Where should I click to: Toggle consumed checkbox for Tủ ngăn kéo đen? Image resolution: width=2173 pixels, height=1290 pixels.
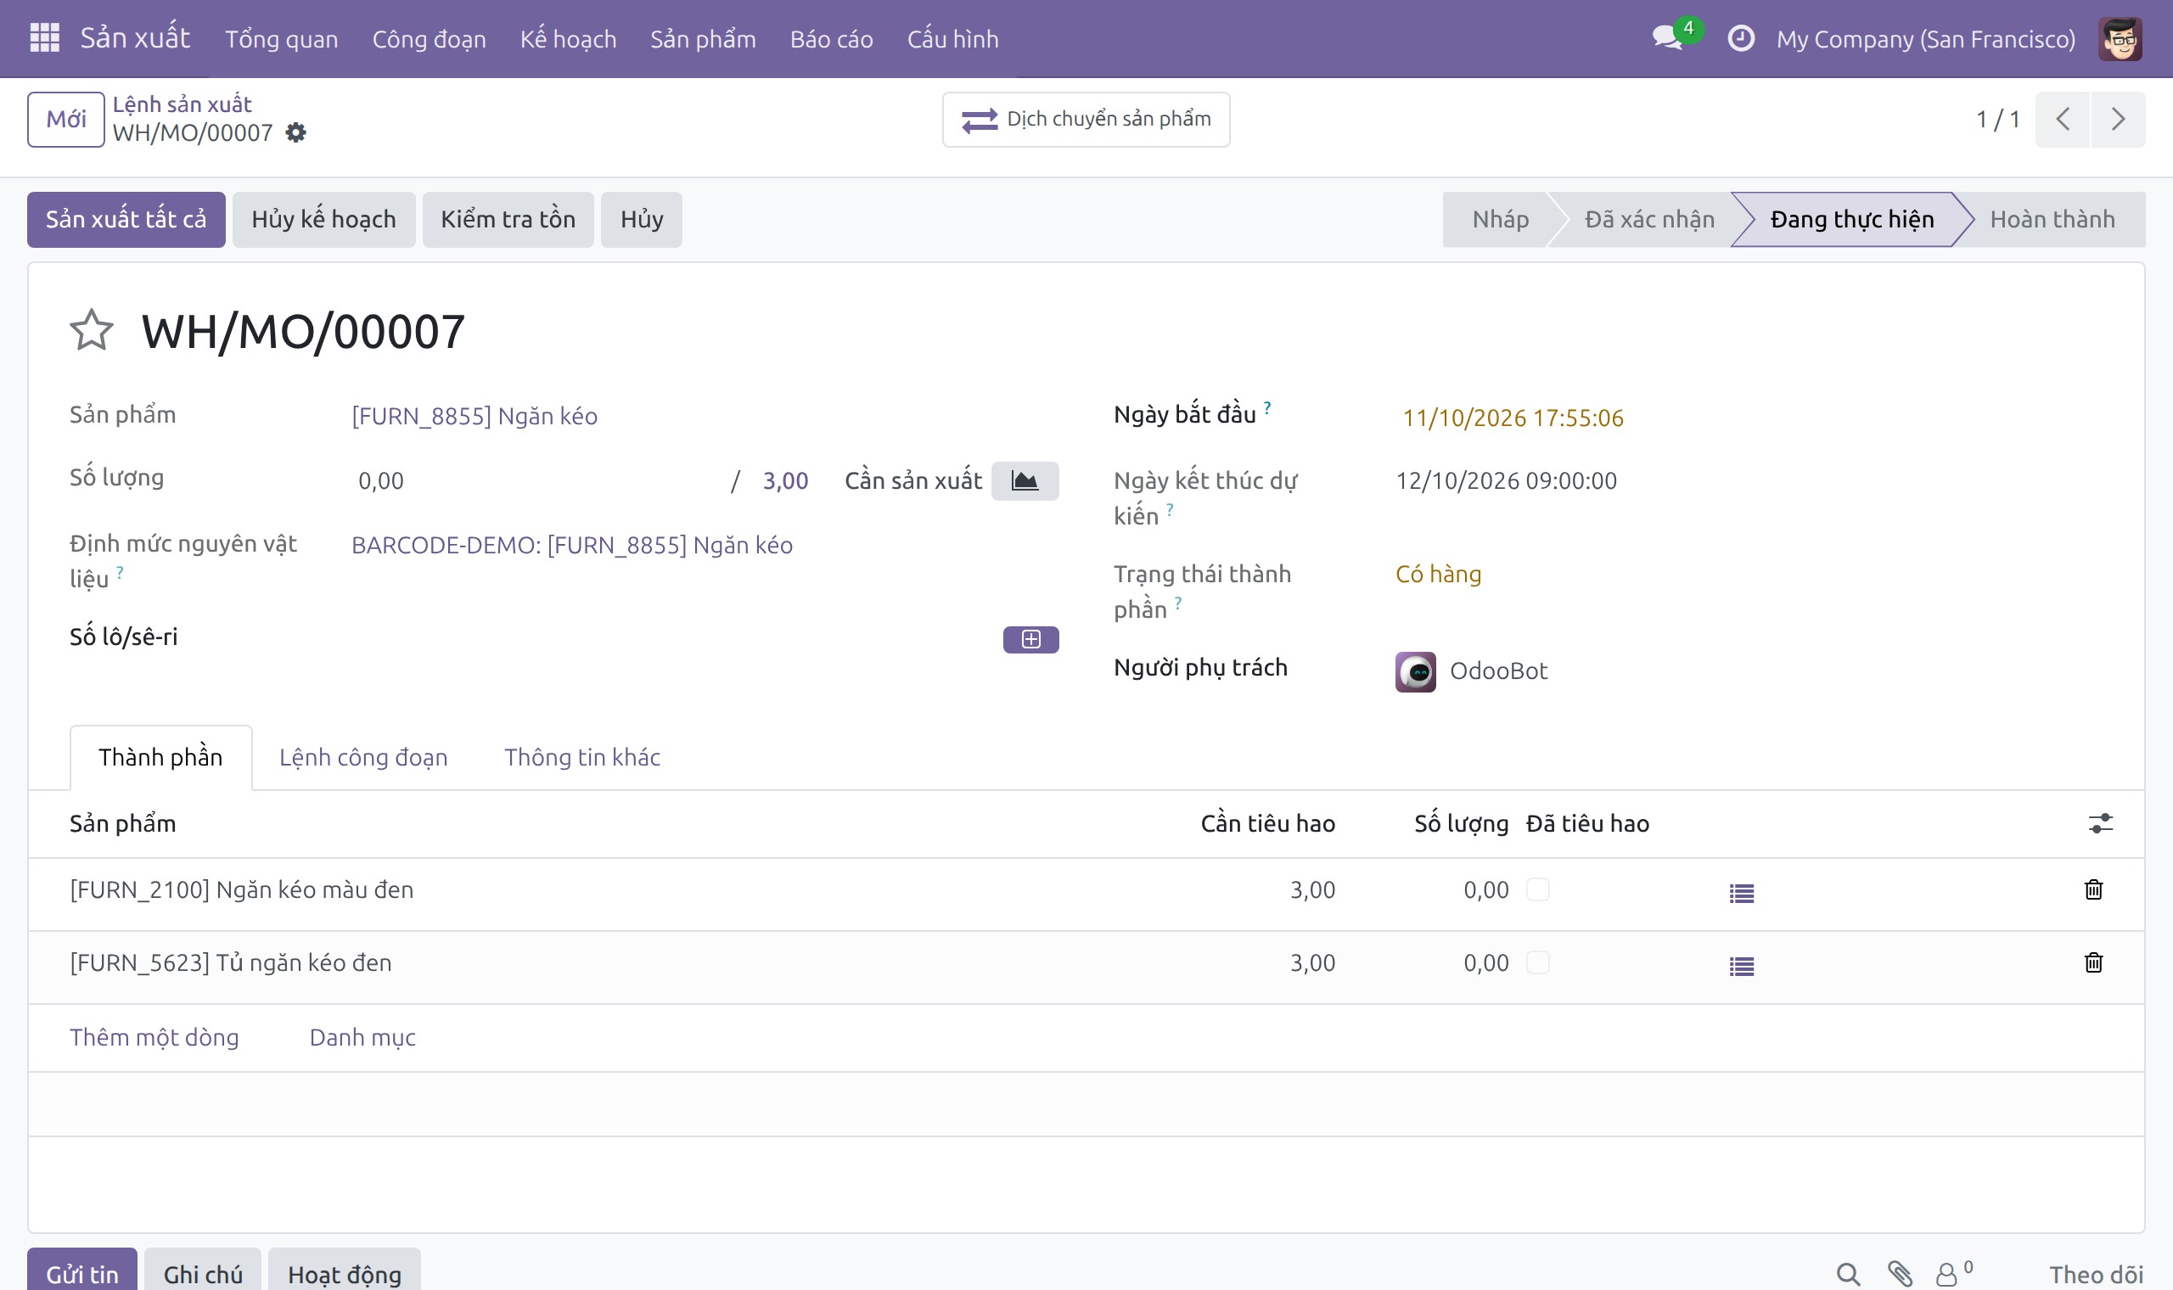(x=1537, y=962)
